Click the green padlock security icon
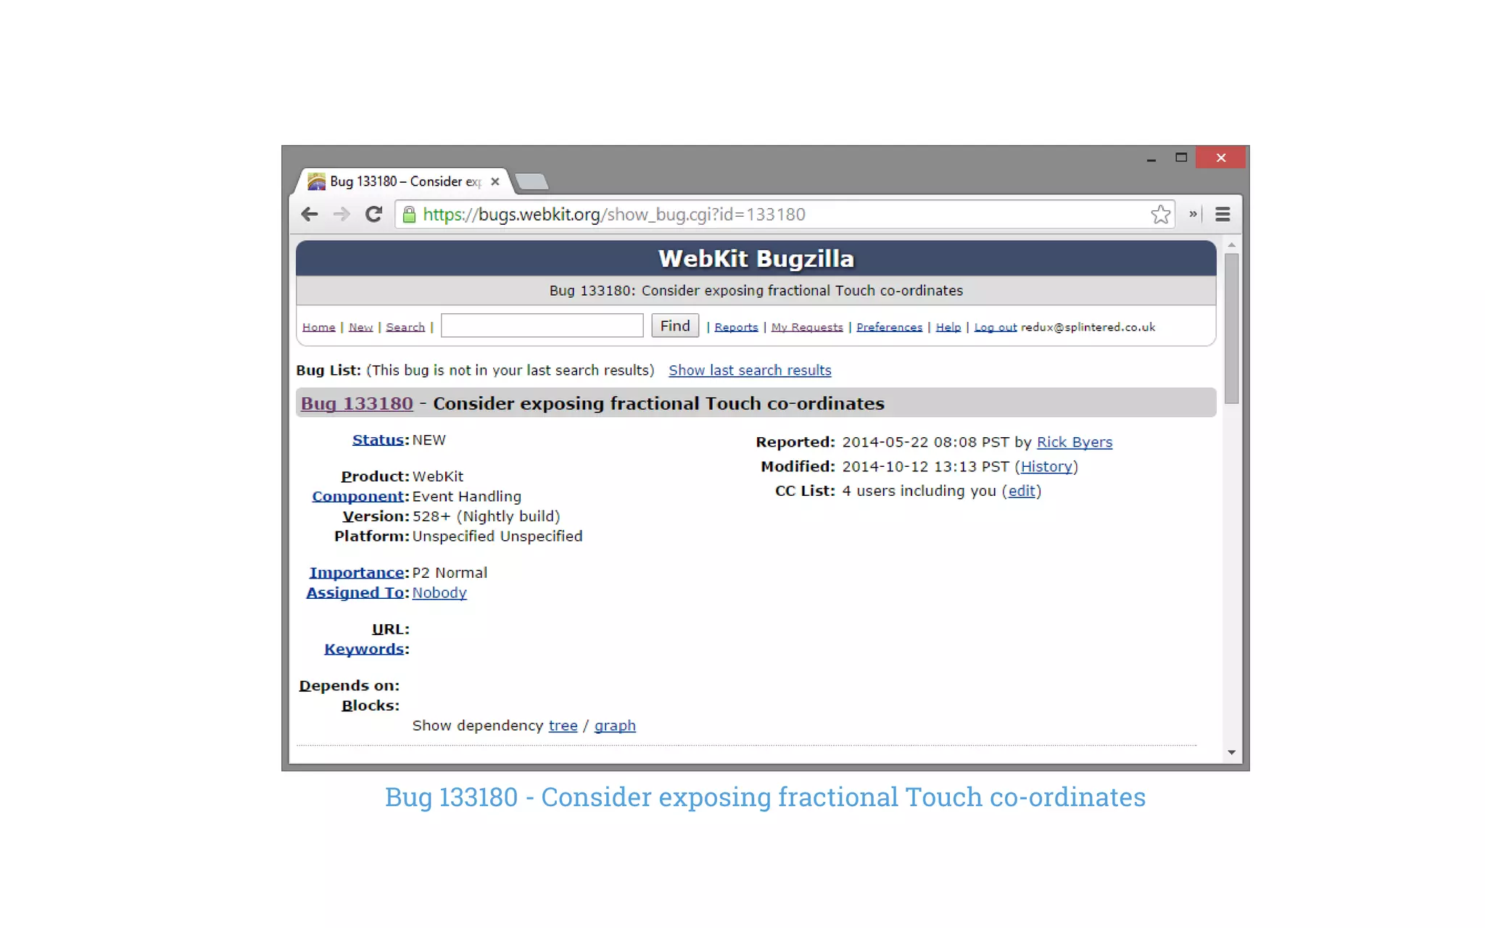 click(x=409, y=215)
